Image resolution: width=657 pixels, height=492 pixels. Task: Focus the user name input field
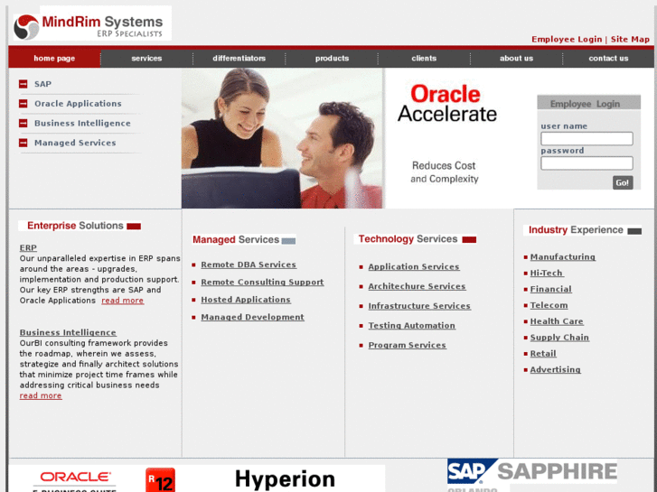587,139
